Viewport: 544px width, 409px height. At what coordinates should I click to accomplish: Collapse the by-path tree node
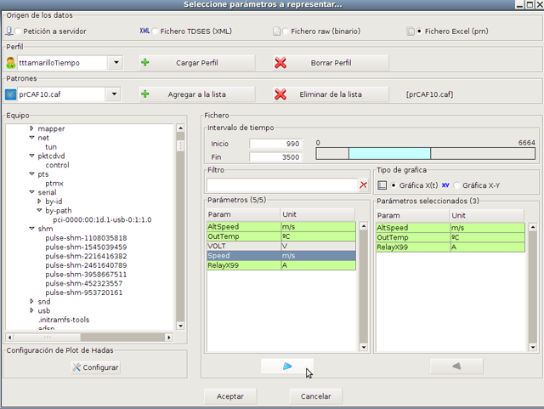(x=39, y=210)
